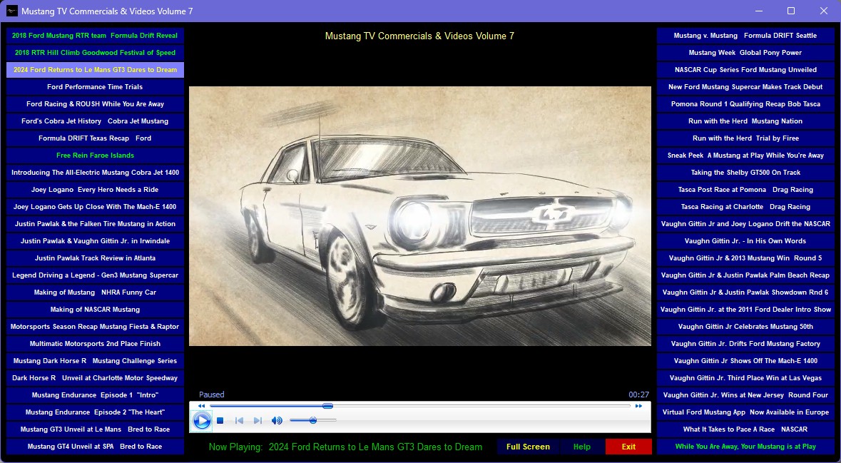
Task: Play Making of Mustang NHRA Funny Car
Action: (95, 292)
